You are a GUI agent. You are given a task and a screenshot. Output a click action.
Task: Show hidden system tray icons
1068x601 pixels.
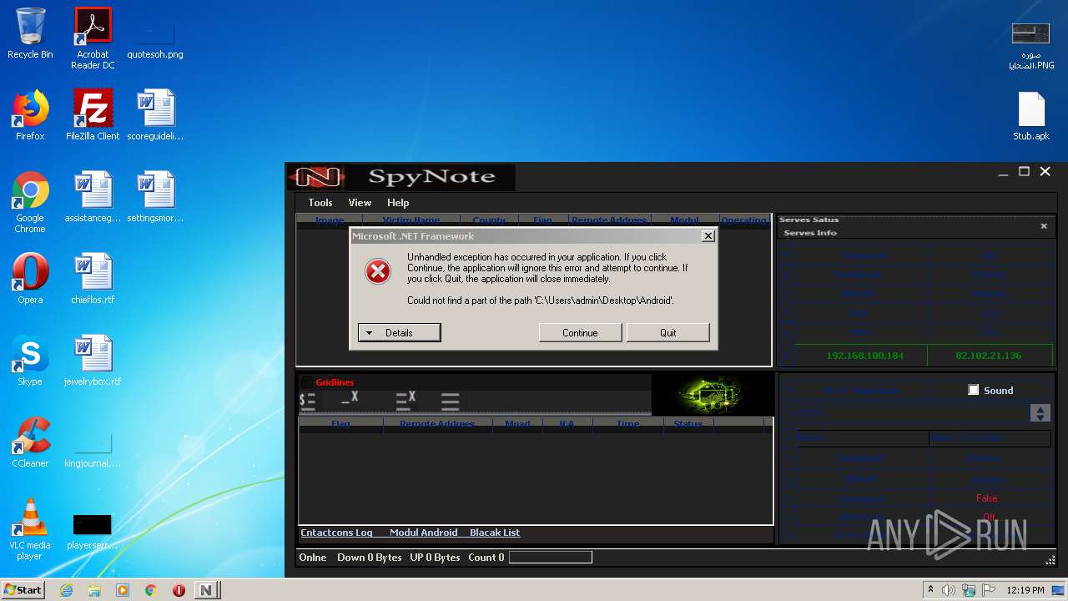pyautogui.click(x=930, y=590)
